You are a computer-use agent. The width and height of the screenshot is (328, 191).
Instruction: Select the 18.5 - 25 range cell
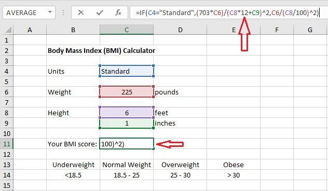click(127, 175)
